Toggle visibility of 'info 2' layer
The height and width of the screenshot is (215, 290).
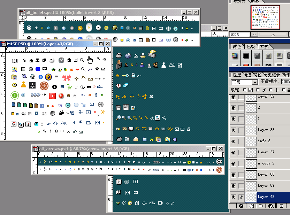234,141
